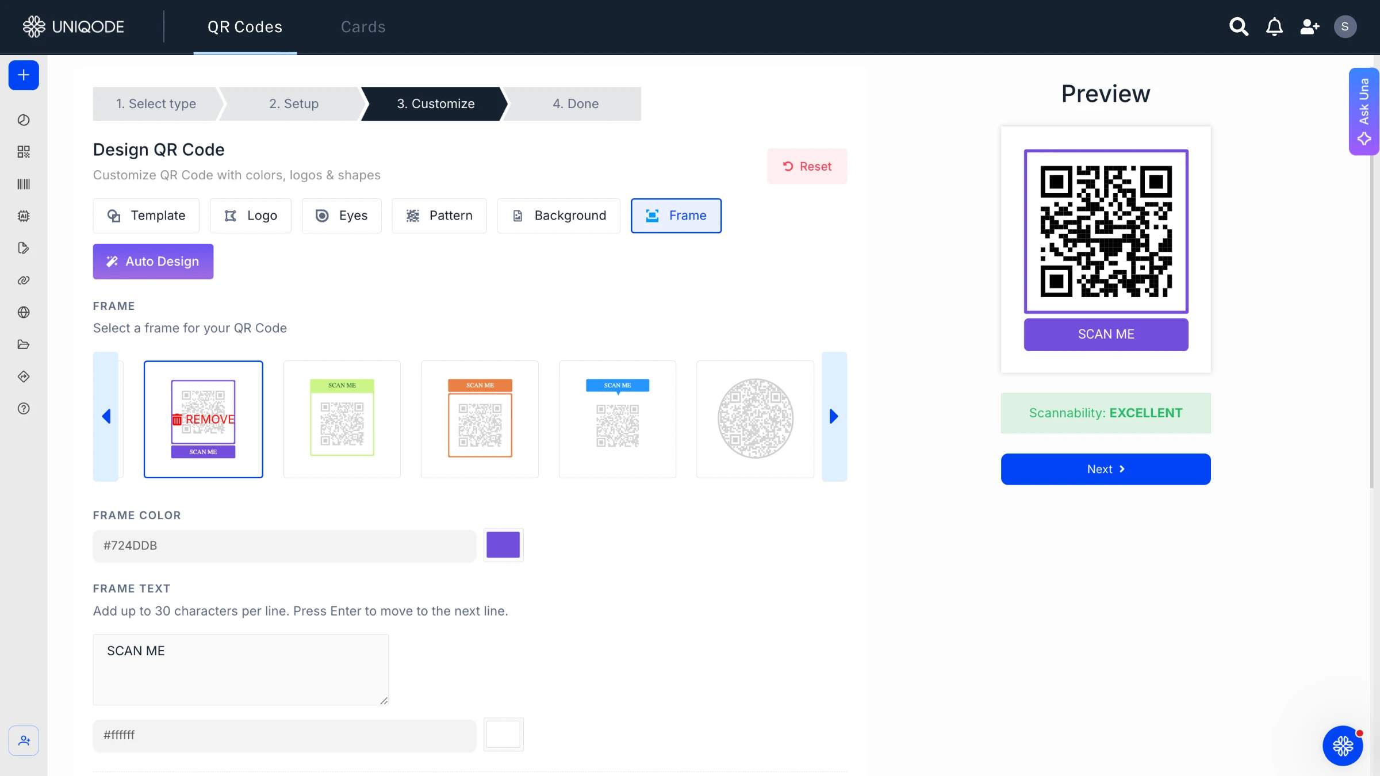The height and width of the screenshot is (776, 1380).
Task: Switch to Cards tab
Action: coord(363,27)
